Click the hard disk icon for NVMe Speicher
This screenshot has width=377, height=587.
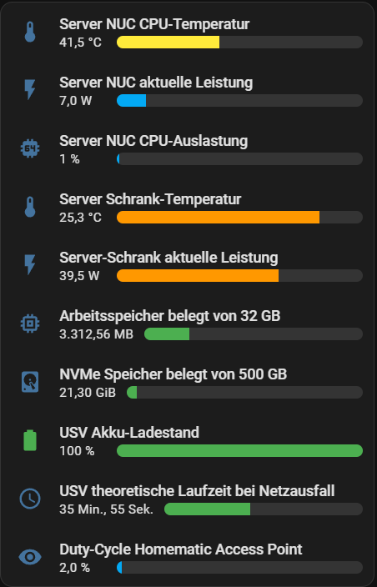pyautogui.click(x=30, y=382)
